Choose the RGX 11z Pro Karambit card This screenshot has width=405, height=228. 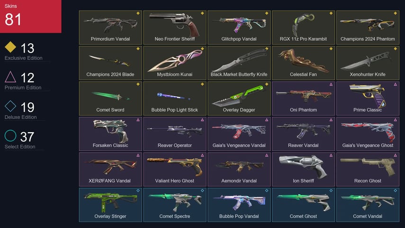point(303,27)
